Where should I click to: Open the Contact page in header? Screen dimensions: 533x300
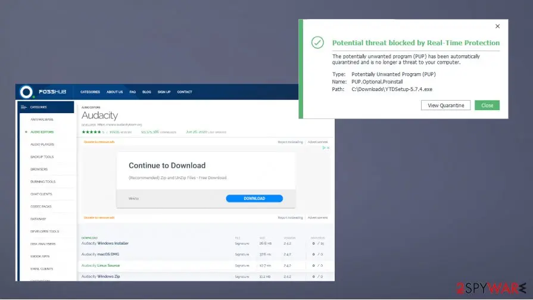(185, 92)
